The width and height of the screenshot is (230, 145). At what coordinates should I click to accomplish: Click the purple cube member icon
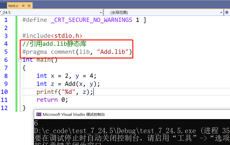(x=227, y=13)
